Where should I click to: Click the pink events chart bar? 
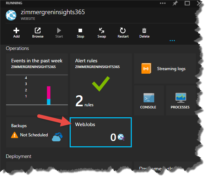pos(49,93)
